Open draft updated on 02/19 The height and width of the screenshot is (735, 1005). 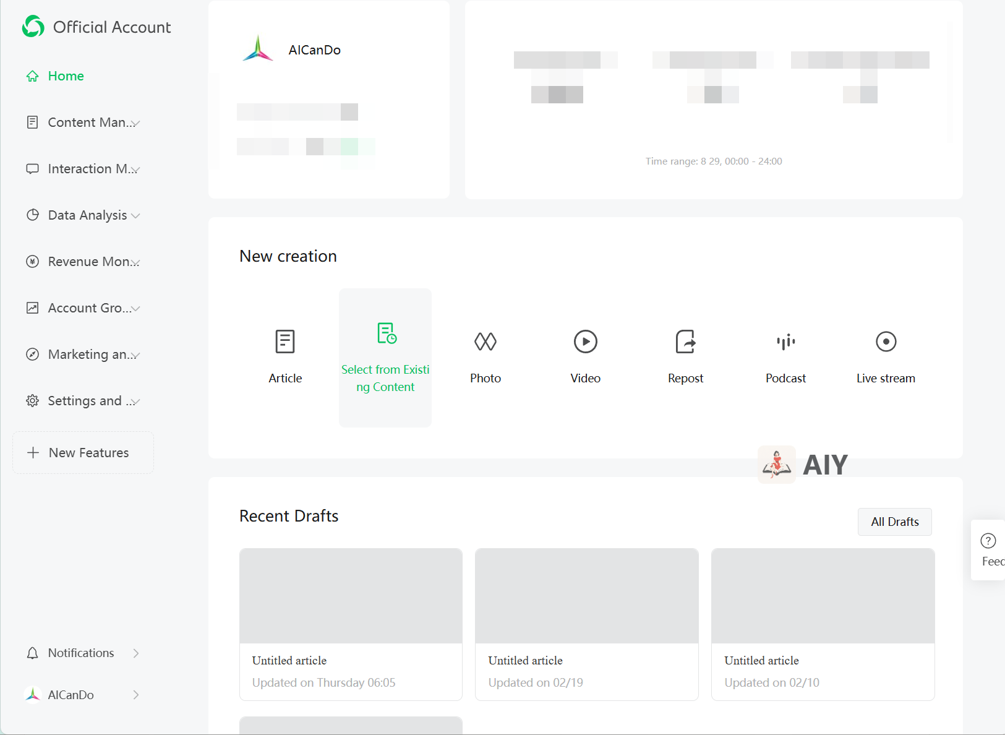(x=587, y=624)
